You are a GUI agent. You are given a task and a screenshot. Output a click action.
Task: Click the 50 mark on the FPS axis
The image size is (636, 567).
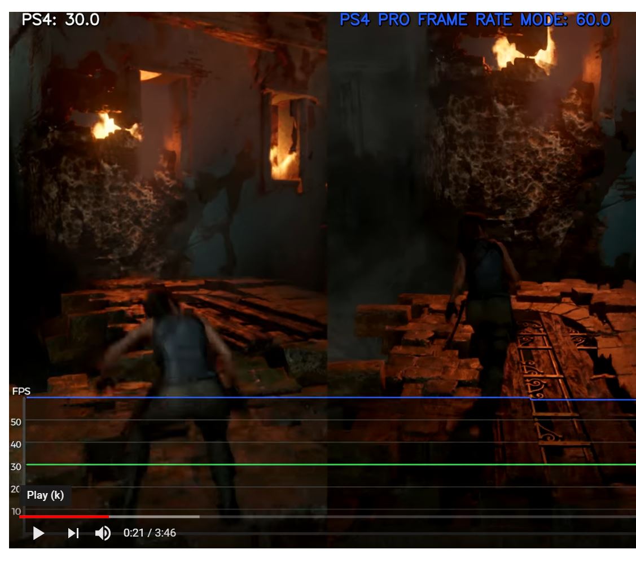[x=16, y=422]
